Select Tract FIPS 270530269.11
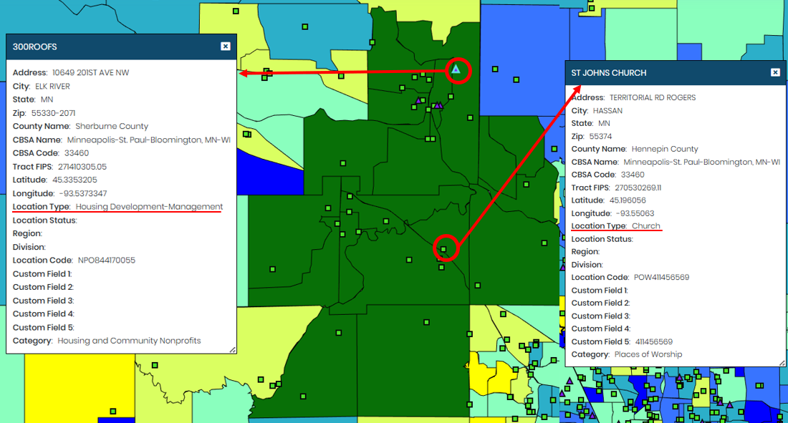The width and height of the screenshot is (788, 423). pyautogui.click(x=638, y=188)
